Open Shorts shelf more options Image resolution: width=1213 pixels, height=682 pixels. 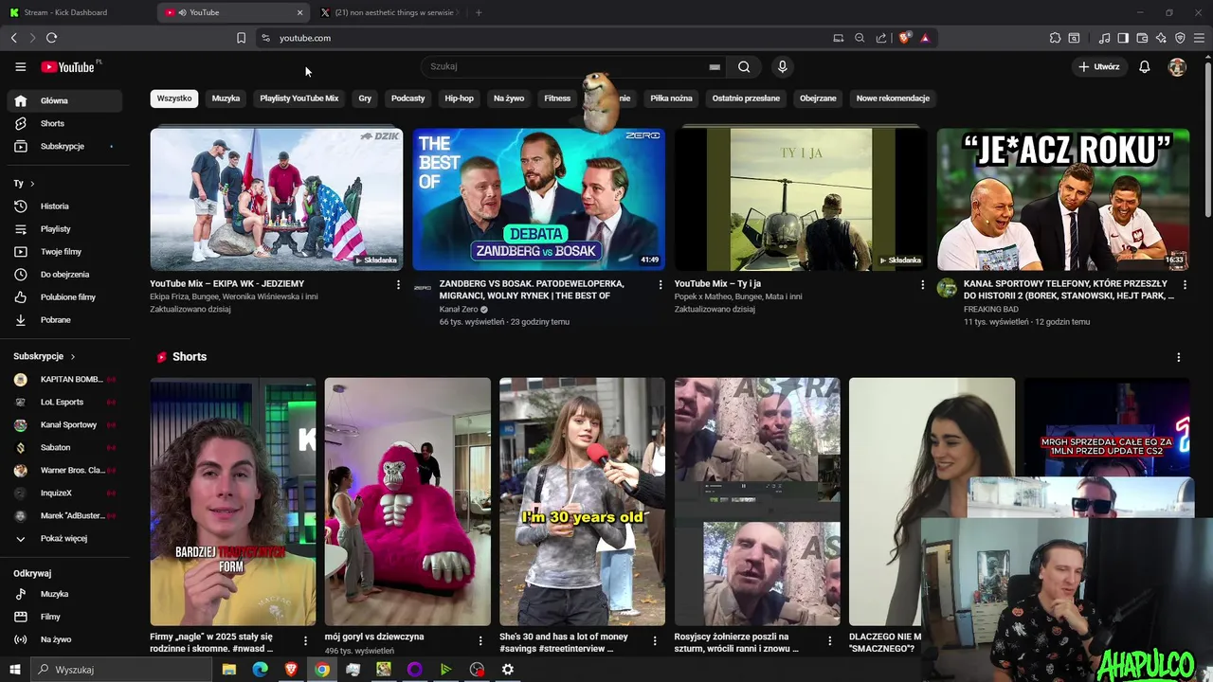point(1178,357)
